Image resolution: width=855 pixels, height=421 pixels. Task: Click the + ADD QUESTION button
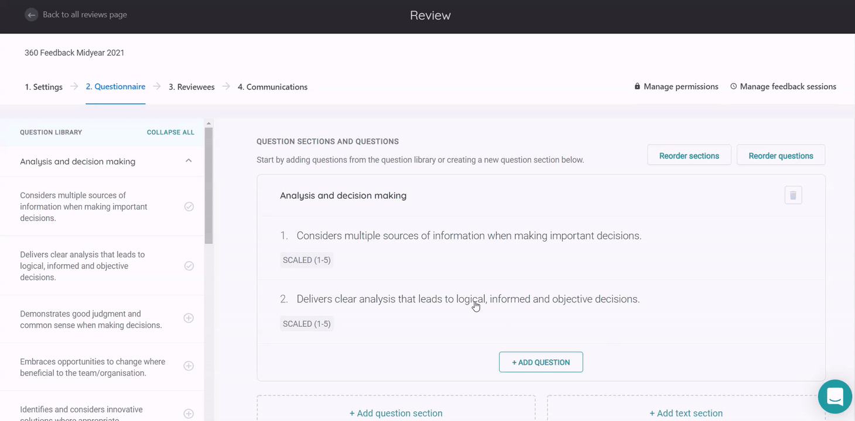[x=541, y=362]
